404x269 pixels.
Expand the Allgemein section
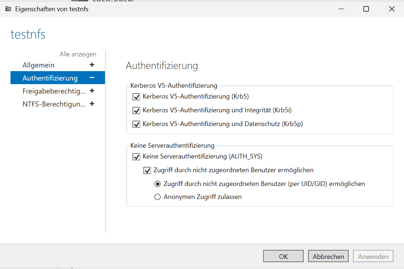tap(92, 65)
